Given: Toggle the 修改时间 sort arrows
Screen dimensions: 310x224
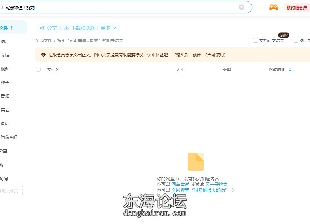Looking at the screenshot, I should tap(290, 69).
